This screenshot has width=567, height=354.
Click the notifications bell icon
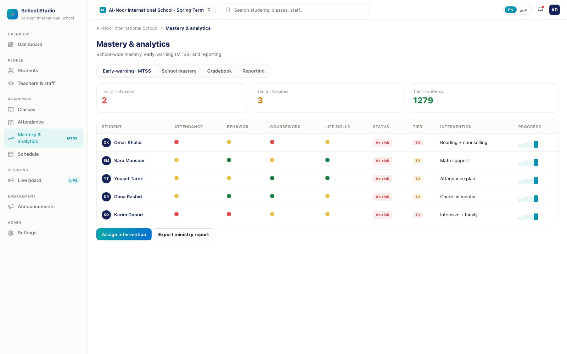coord(540,10)
